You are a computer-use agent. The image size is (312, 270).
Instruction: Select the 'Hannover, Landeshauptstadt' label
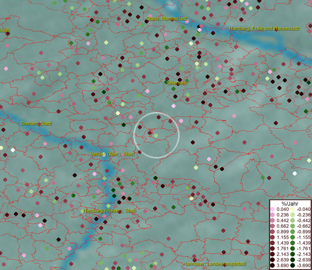click(x=215, y=264)
